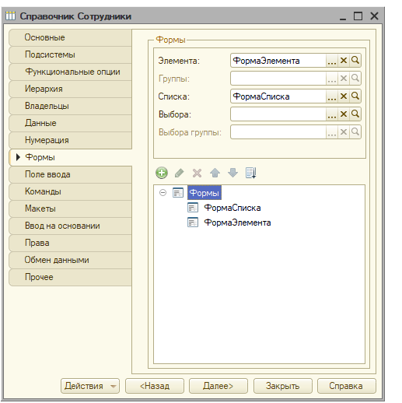The height and width of the screenshot is (403, 402).
Task: Click the Формы root node icon
Action: click(x=178, y=193)
